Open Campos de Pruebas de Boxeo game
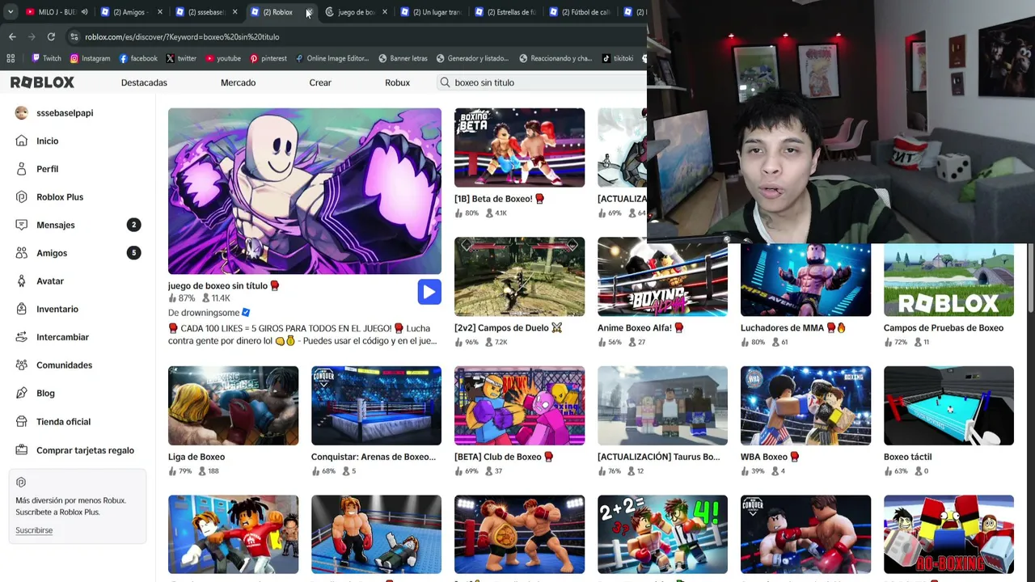This screenshot has height=582, width=1035. coord(948,280)
